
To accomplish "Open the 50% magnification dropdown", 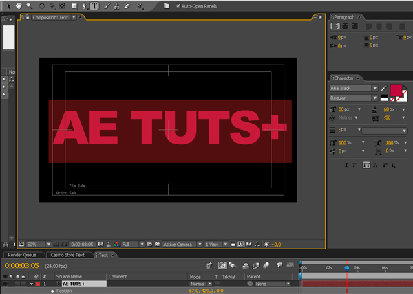I will click(x=48, y=245).
